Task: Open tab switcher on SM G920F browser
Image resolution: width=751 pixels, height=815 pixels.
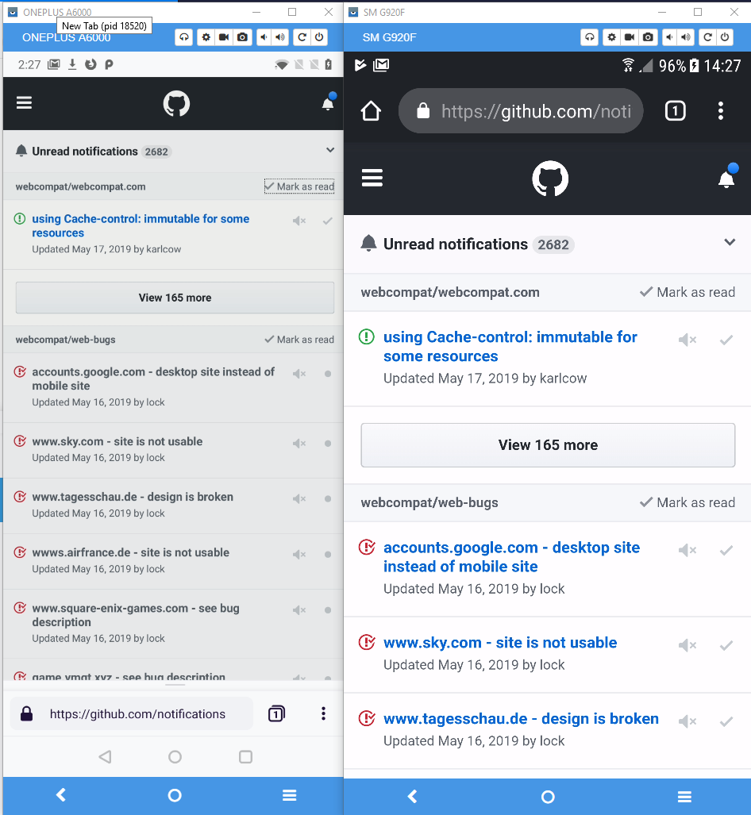Action: tap(675, 111)
